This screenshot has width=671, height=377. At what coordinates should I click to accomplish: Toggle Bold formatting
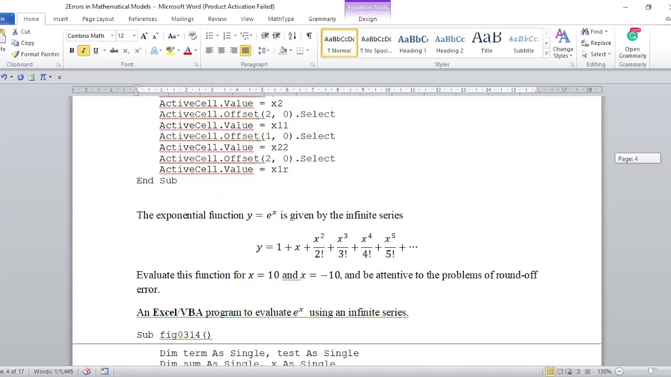tap(72, 51)
